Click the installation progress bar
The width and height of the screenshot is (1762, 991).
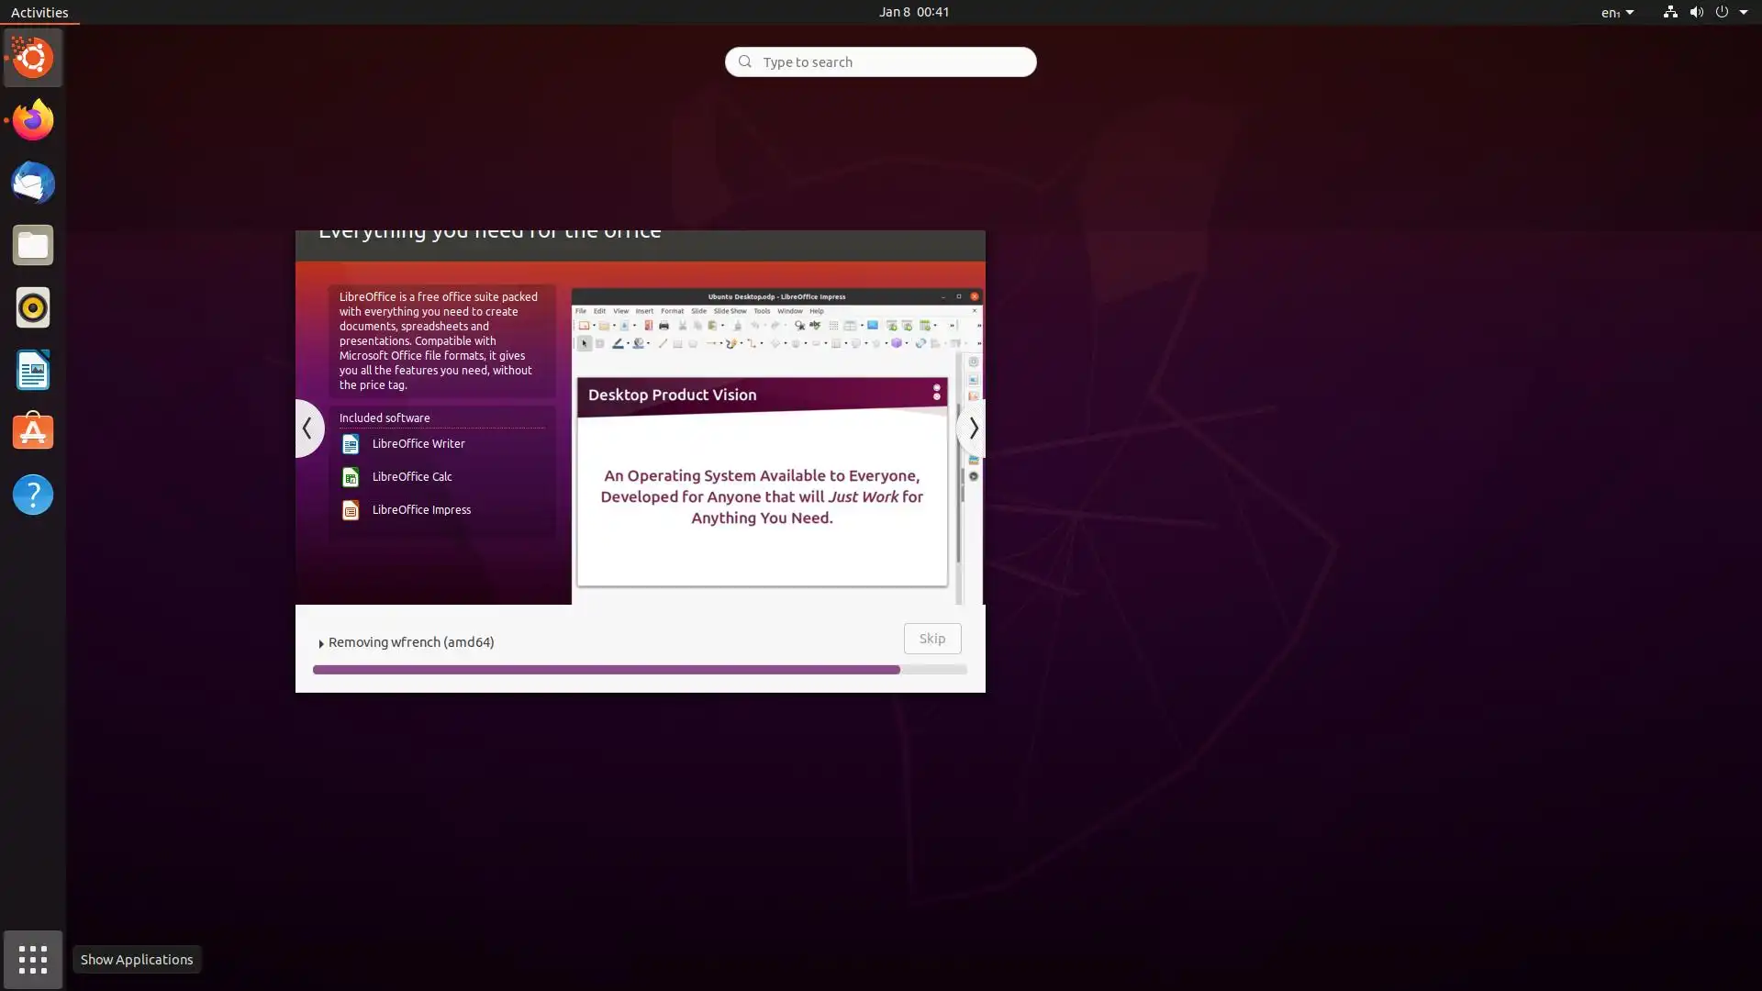[639, 670]
